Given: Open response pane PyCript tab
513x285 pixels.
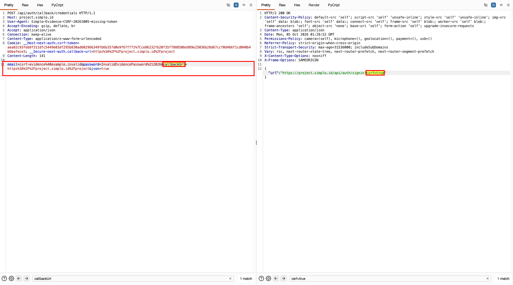Looking at the screenshot, I should click(x=334, y=5).
